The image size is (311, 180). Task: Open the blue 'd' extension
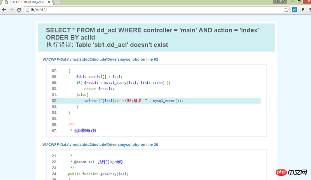click(x=294, y=10)
